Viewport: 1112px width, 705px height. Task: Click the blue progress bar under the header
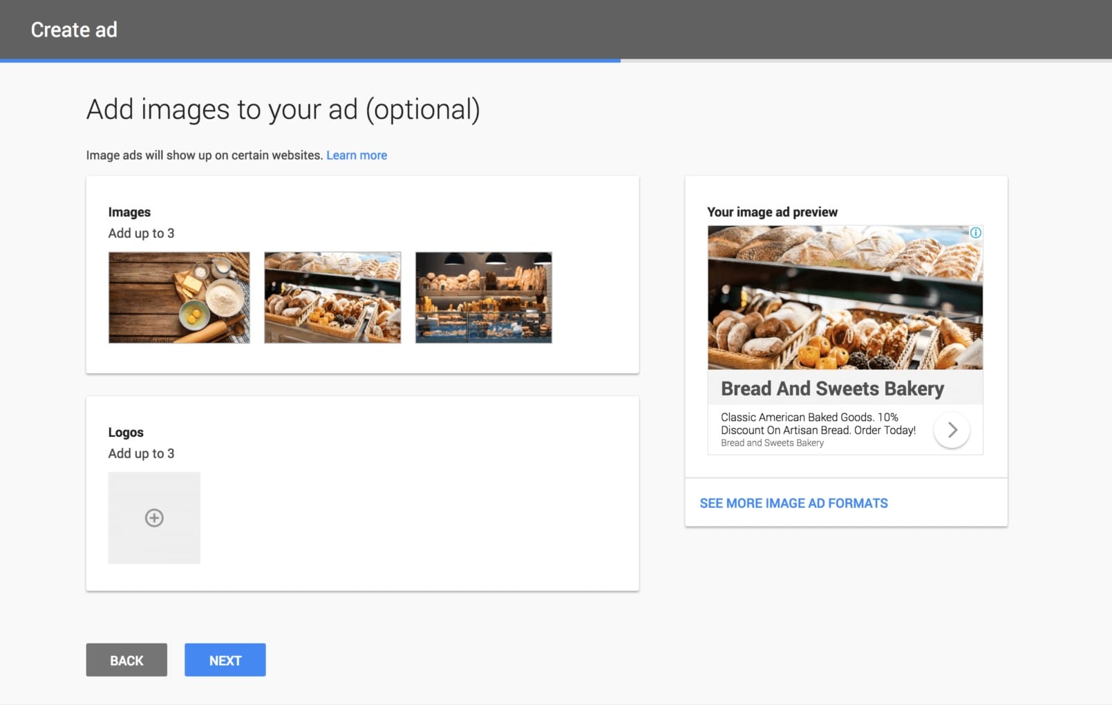[310, 61]
